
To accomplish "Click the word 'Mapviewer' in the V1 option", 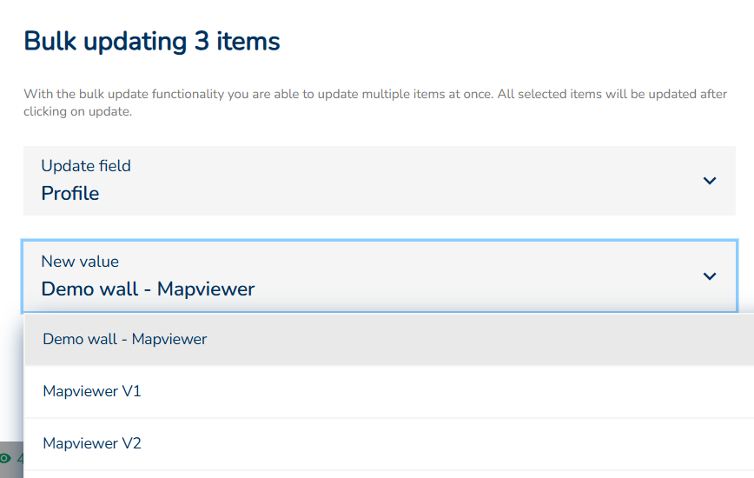I will tap(80, 391).
